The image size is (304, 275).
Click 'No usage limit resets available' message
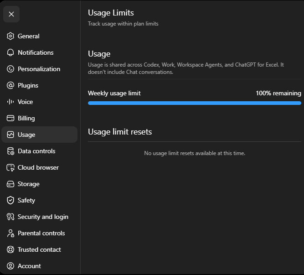click(x=195, y=153)
